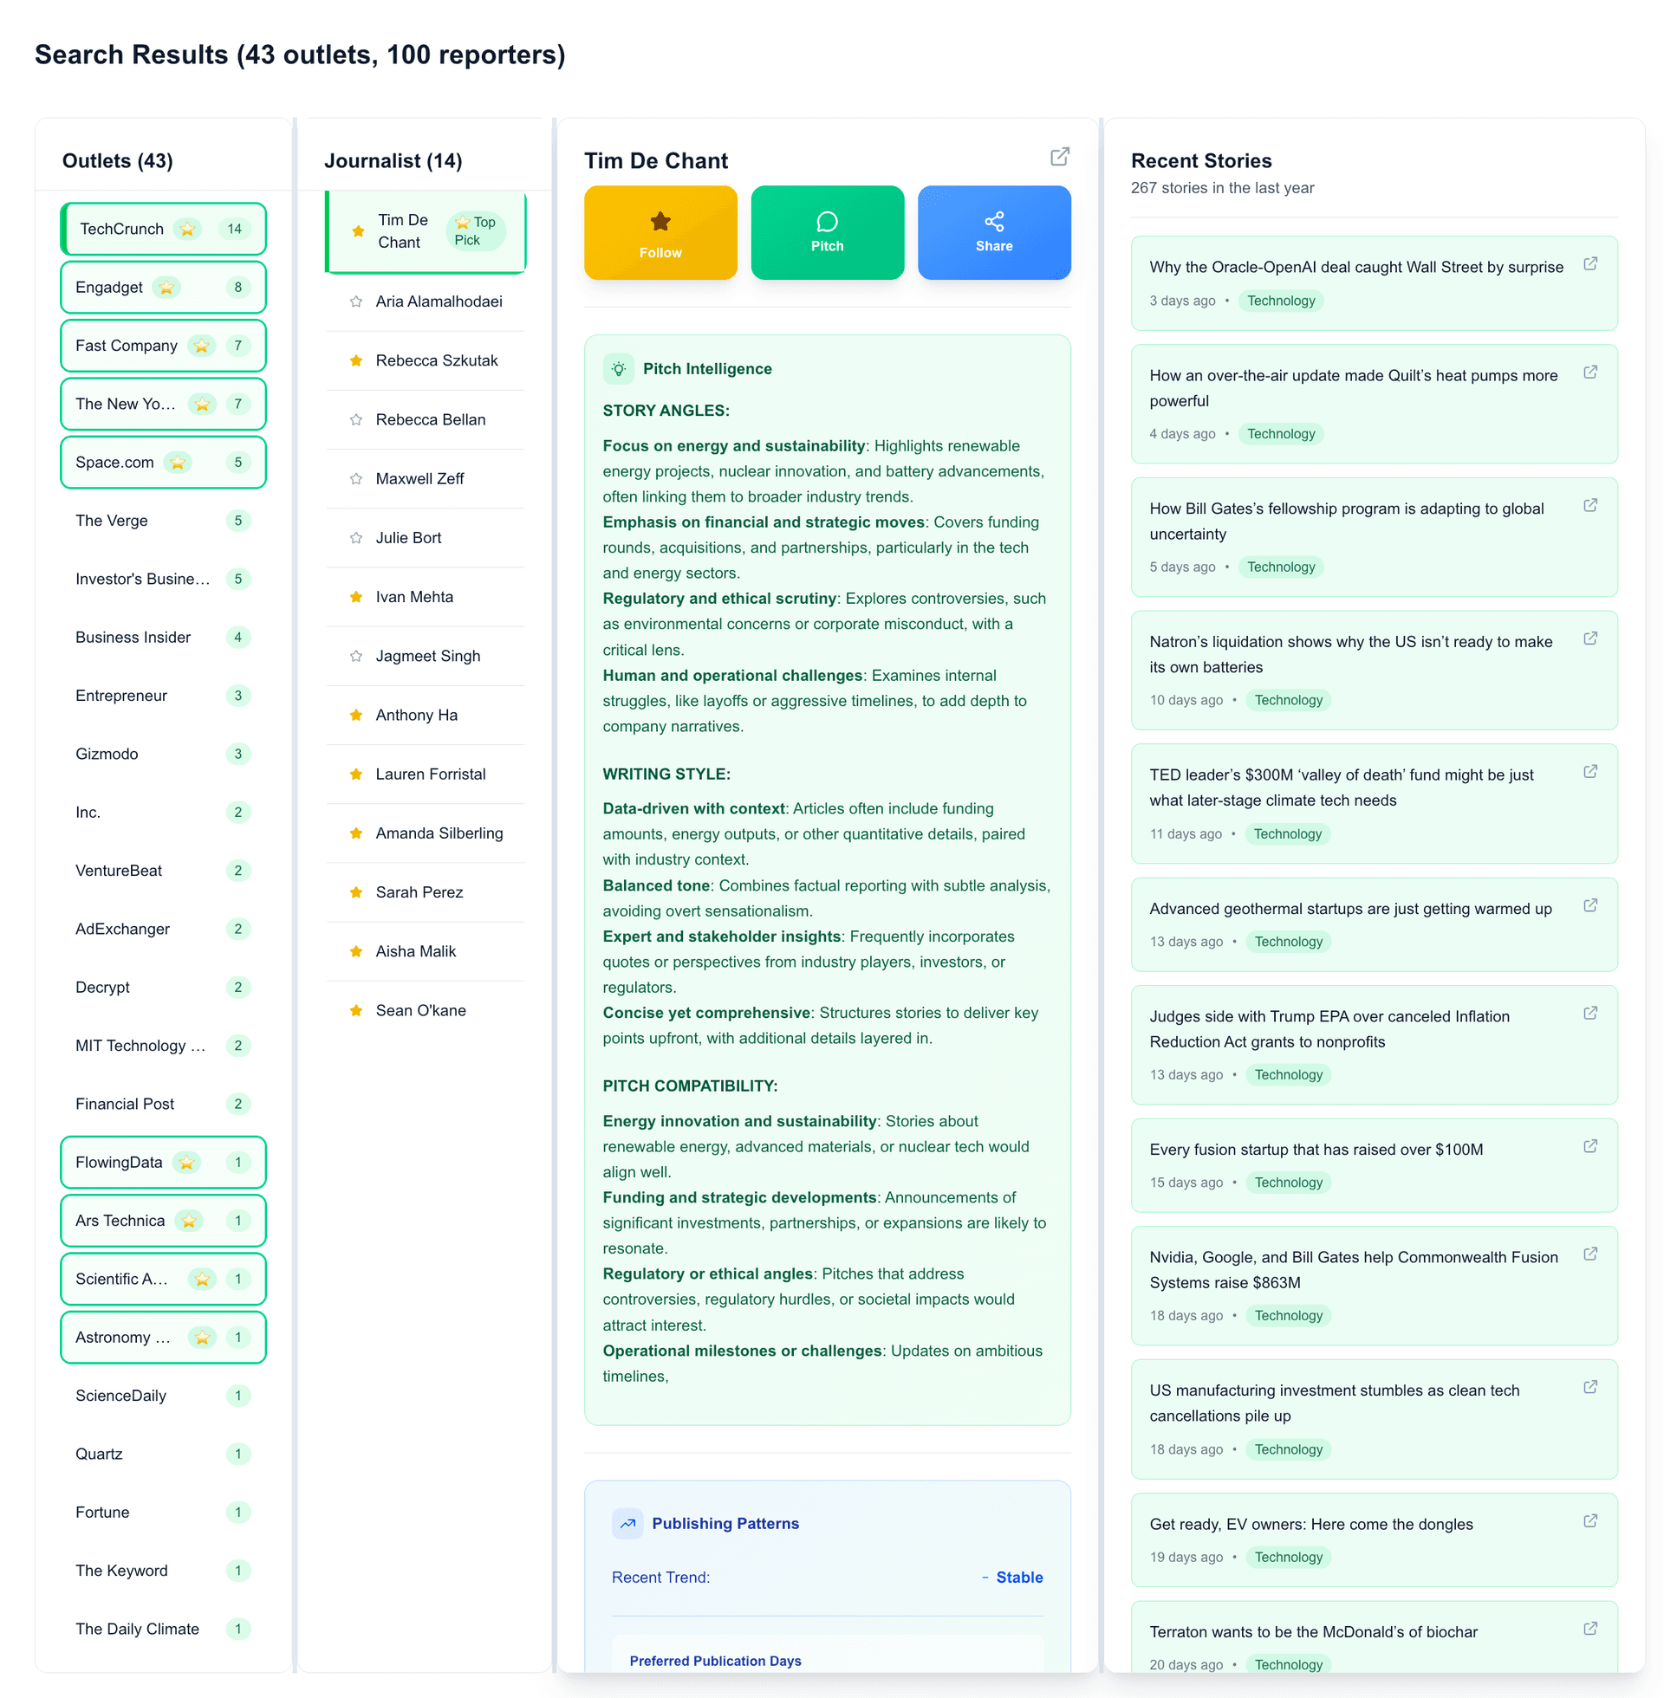
Task: Open external link for Natron's liquidation story
Action: click(x=1589, y=638)
